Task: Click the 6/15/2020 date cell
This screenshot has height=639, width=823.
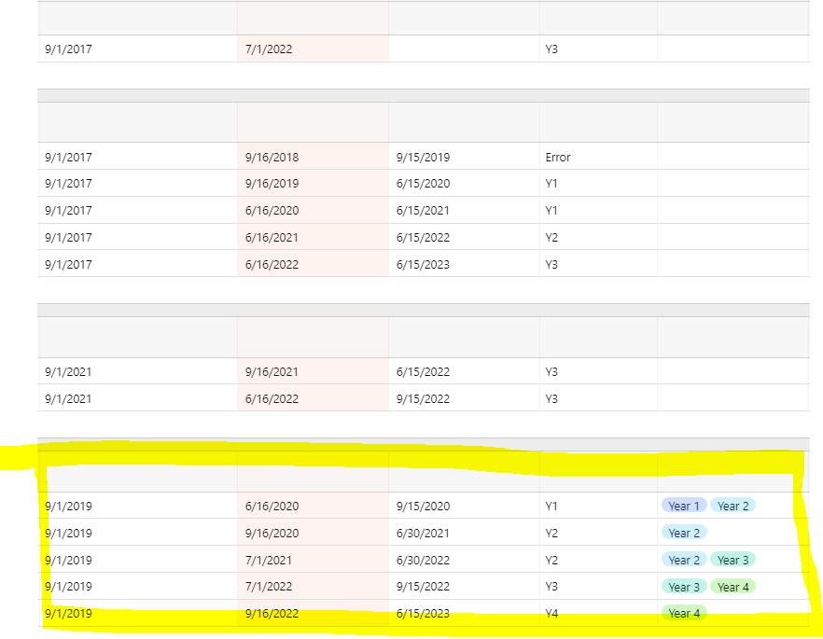Action: 464,183
